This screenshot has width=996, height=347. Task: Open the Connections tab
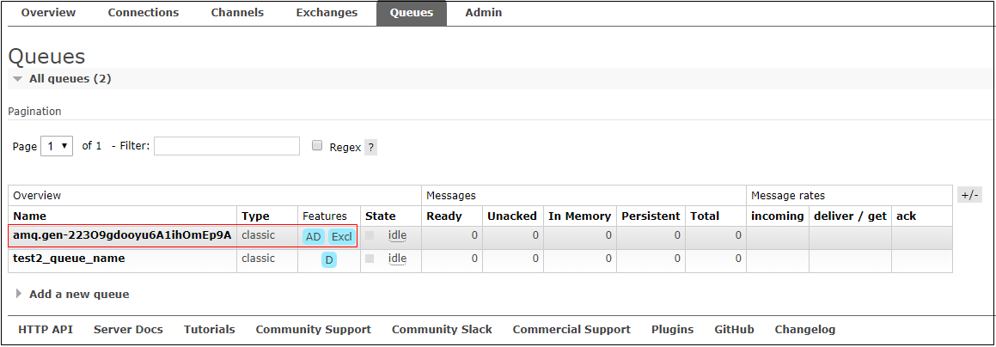[x=144, y=13]
